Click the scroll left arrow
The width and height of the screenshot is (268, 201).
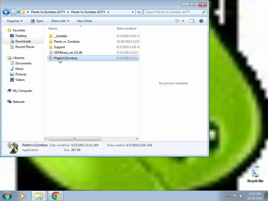(46, 139)
